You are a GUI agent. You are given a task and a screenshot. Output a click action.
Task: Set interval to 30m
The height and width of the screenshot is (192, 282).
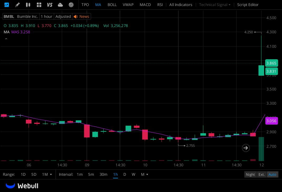[103, 174]
